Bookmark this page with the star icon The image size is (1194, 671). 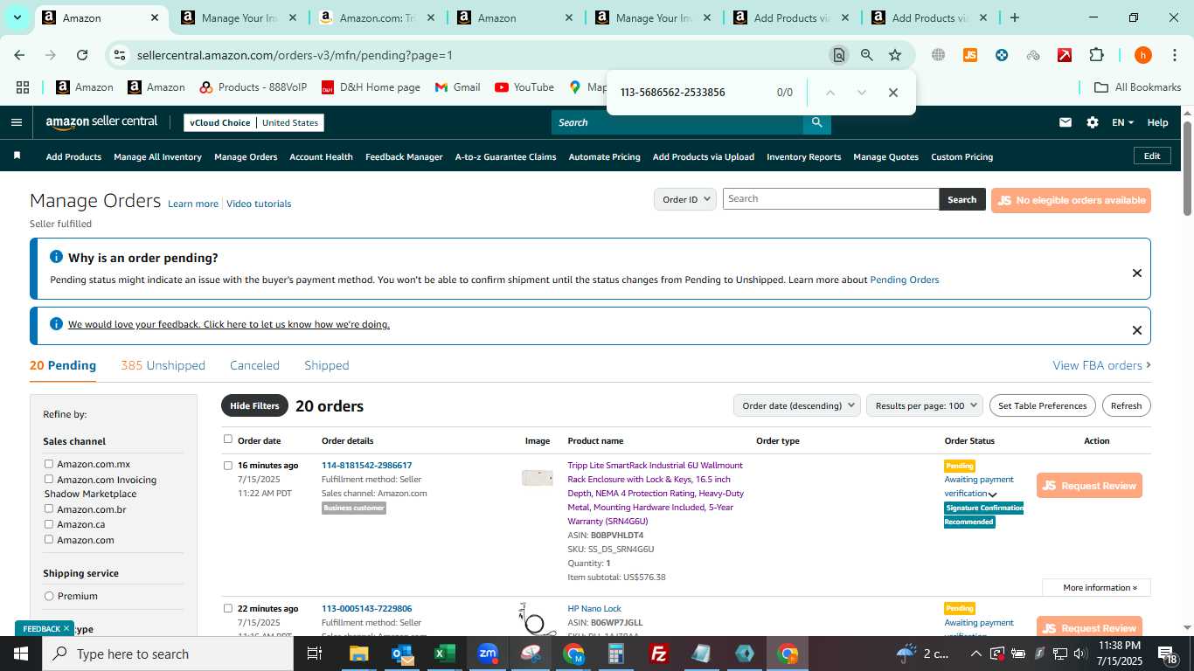[x=895, y=55]
